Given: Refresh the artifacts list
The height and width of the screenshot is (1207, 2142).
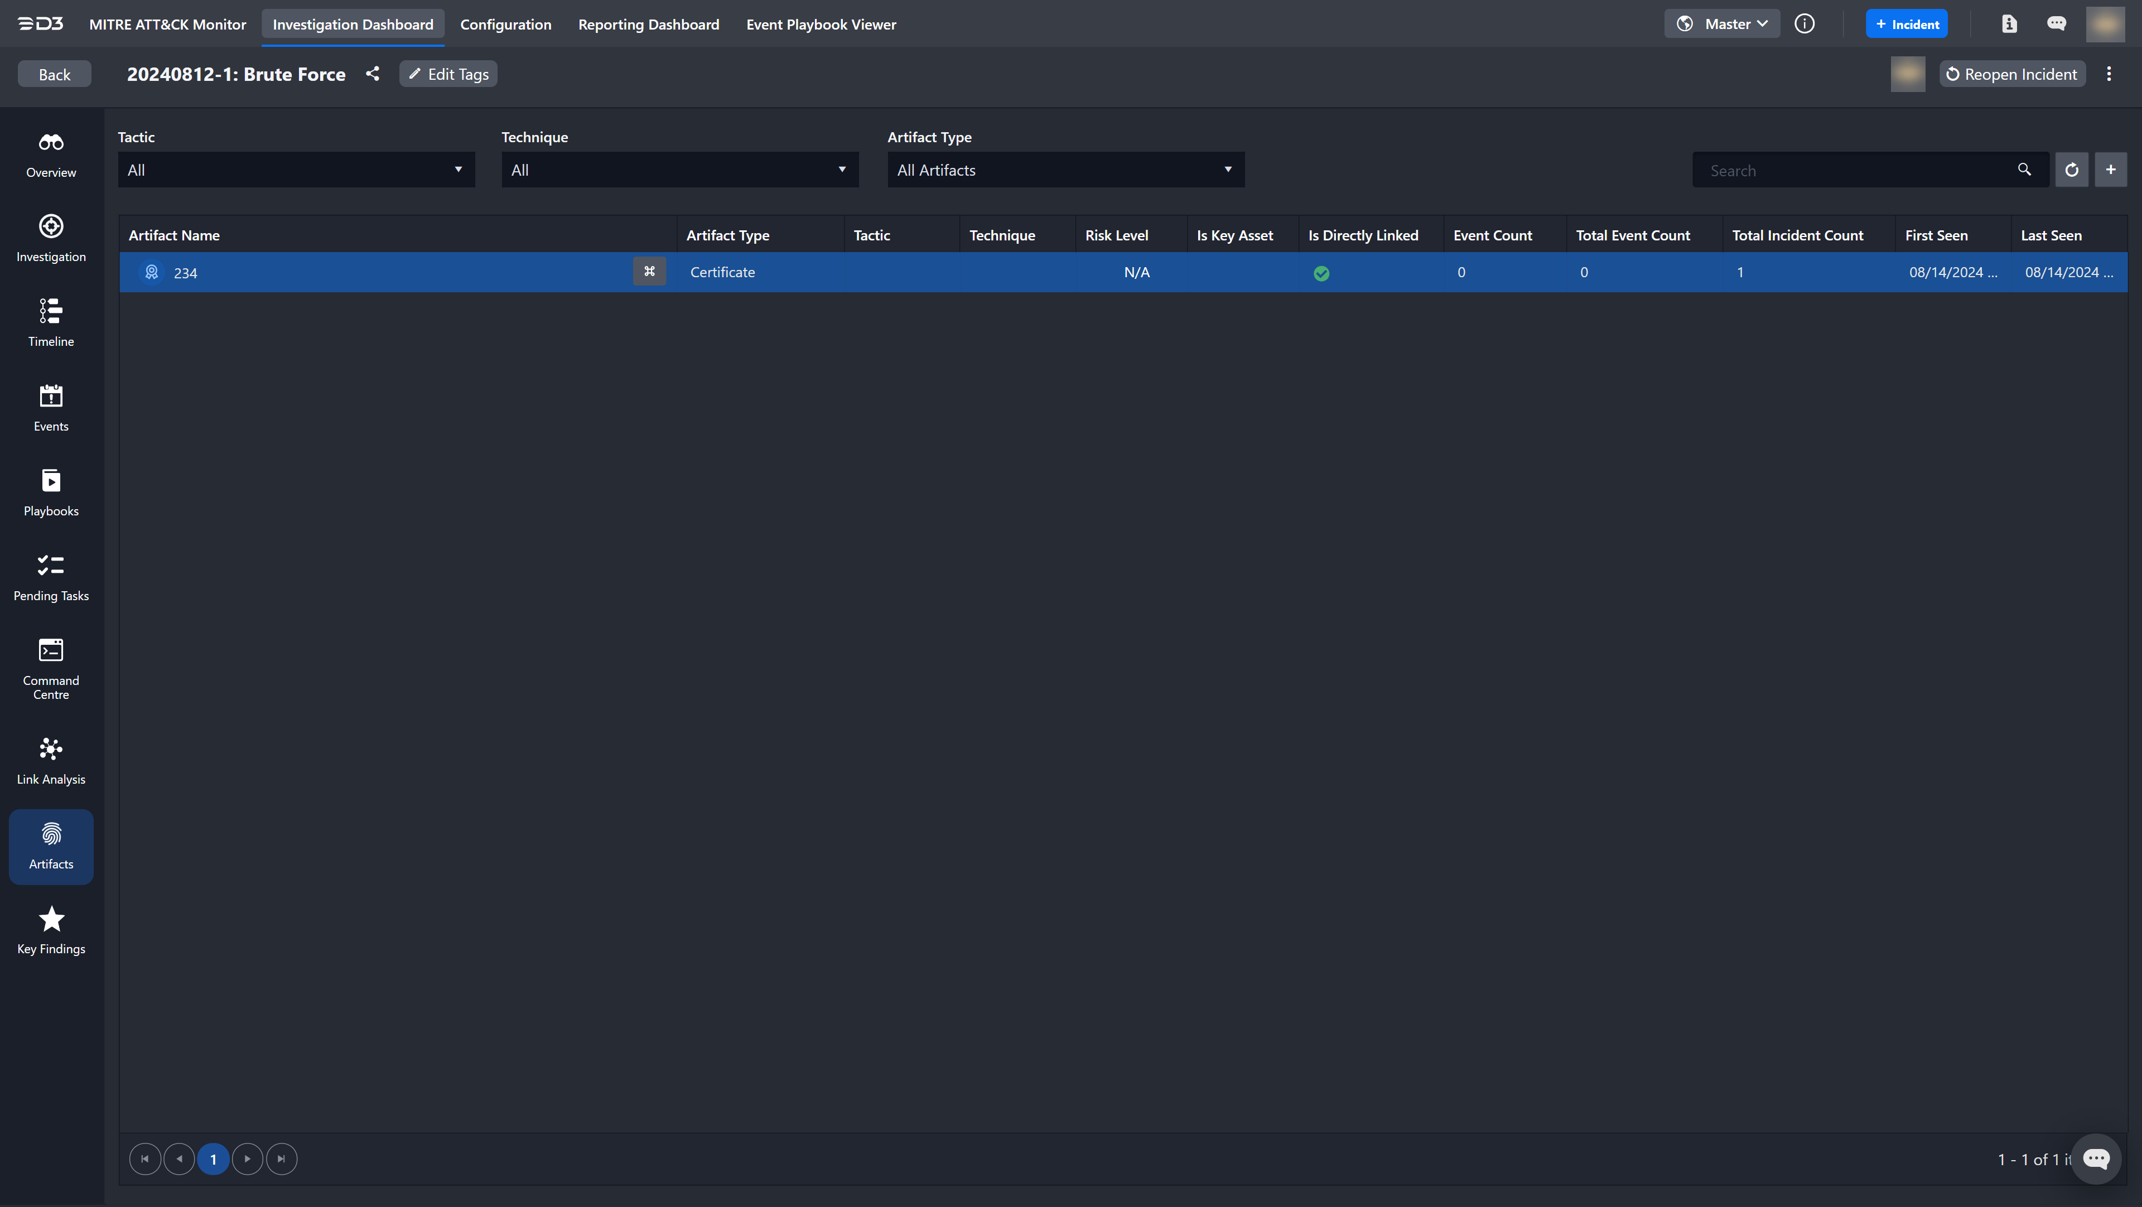Looking at the screenshot, I should tap(2071, 170).
